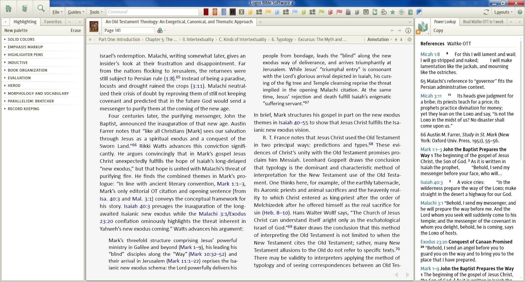Open the Layouts dropdown
The image size is (525, 282).
(503, 12)
